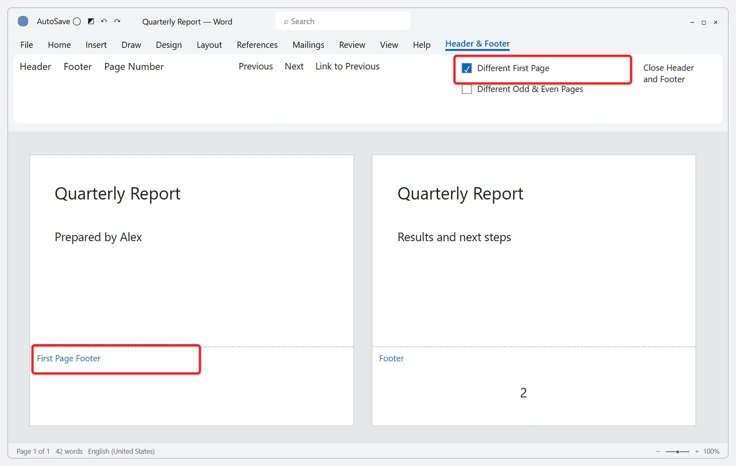Uncheck Different First Page

click(x=467, y=69)
